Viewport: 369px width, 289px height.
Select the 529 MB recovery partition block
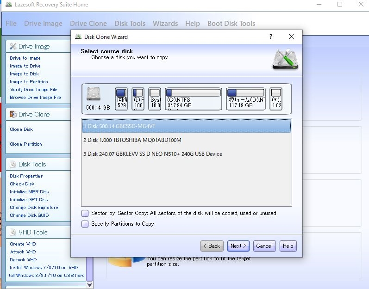pyautogui.click(x=121, y=99)
